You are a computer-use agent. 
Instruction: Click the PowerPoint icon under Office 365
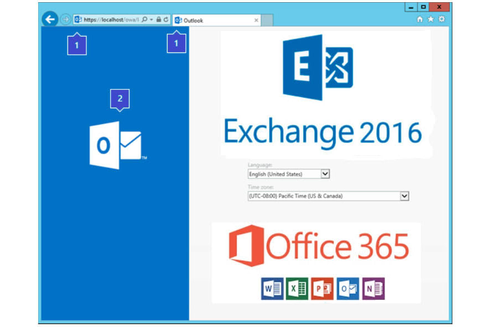click(x=322, y=288)
